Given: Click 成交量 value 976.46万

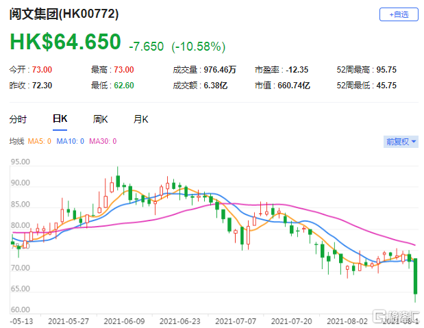Looking at the screenshot, I should [220, 69].
